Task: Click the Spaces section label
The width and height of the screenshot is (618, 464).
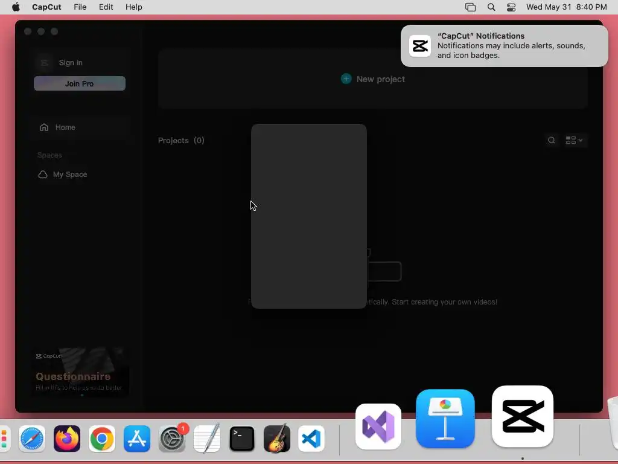Action: click(49, 155)
